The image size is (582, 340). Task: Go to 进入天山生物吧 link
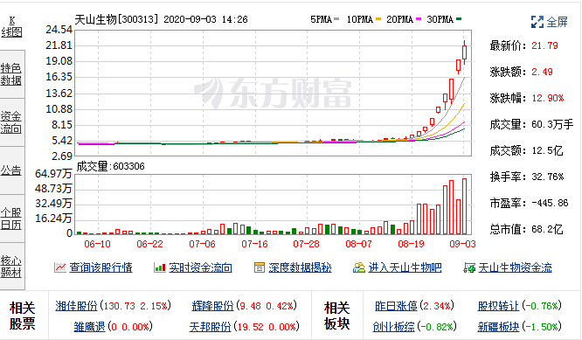point(405,267)
